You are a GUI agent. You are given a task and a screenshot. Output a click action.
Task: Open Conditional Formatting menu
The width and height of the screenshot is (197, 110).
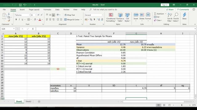click(111, 17)
